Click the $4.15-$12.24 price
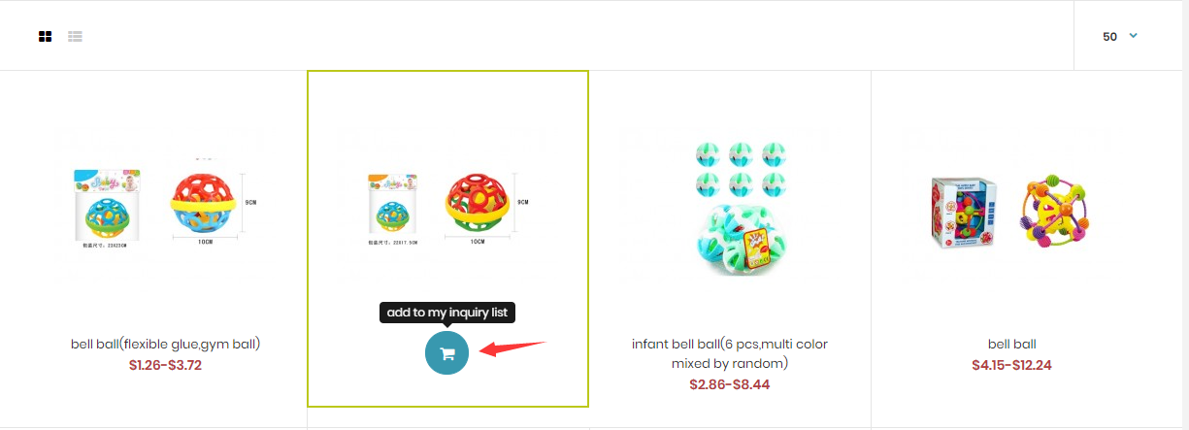This screenshot has height=430, width=1189. coord(1012,365)
